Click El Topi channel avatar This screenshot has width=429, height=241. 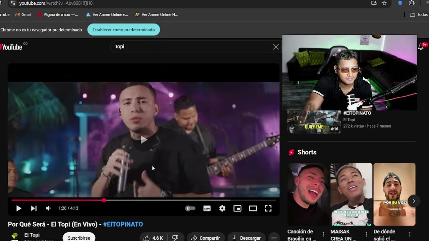[14, 236]
